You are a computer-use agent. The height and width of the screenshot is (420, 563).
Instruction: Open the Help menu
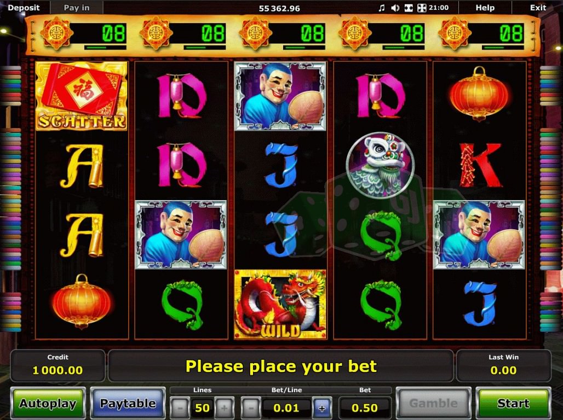pyautogui.click(x=485, y=8)
